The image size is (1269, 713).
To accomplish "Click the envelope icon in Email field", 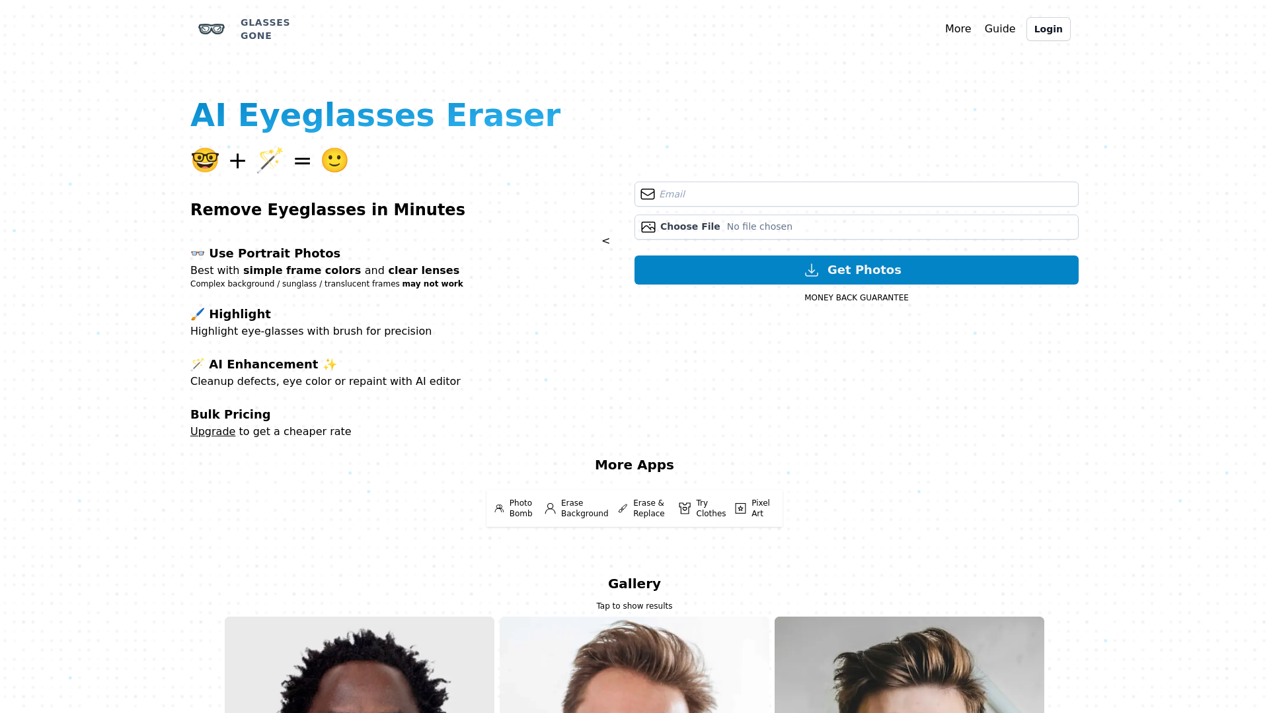I will point(648,194).
